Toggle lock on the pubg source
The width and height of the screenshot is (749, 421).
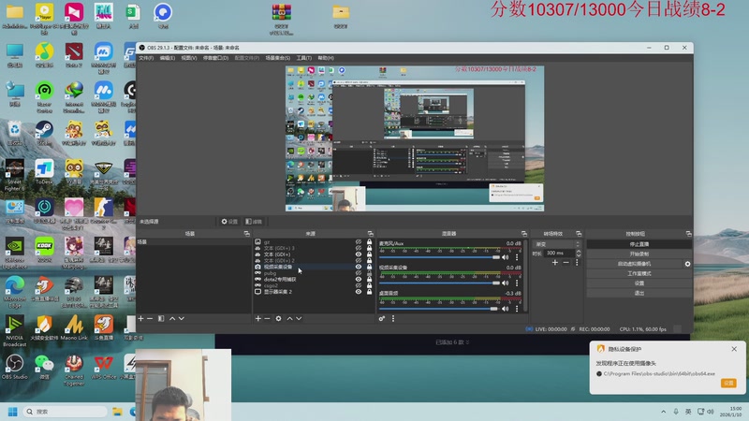click(x=369, y=273)
